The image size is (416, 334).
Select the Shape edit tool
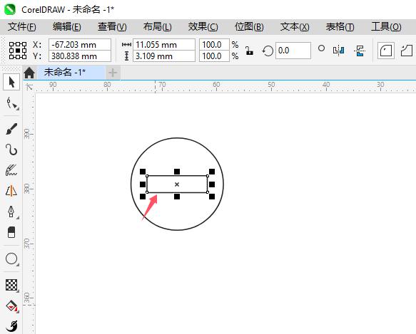11,103
